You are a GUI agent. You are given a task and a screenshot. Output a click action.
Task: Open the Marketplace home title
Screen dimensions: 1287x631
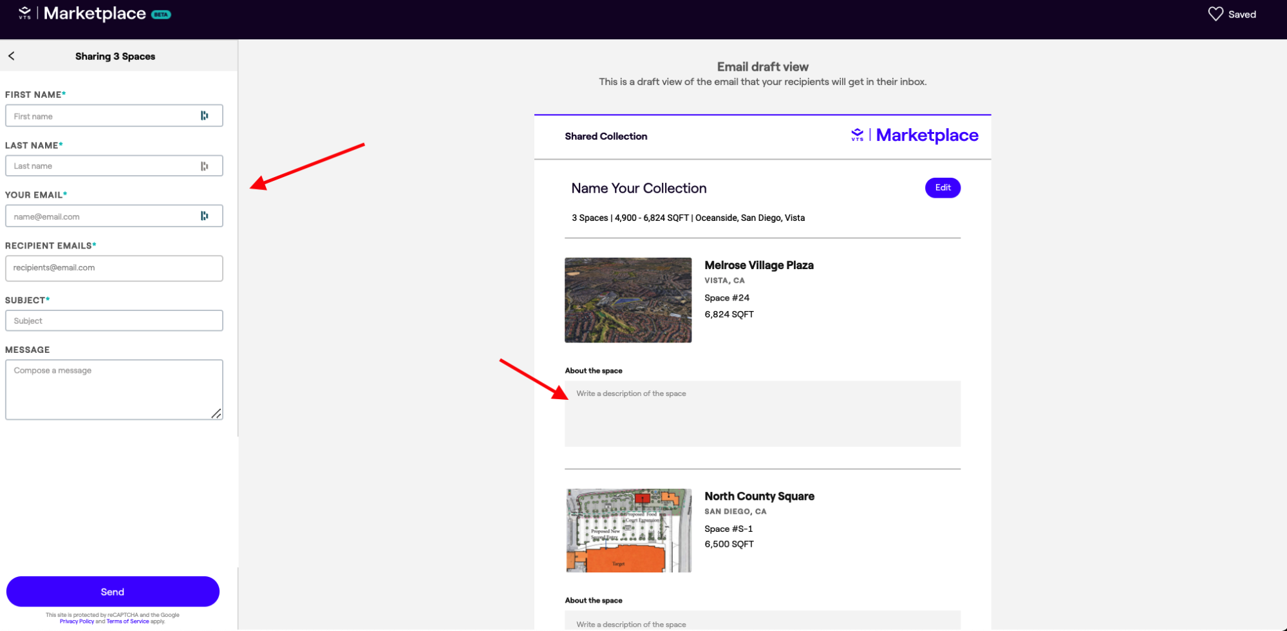(x=95, y=14)
